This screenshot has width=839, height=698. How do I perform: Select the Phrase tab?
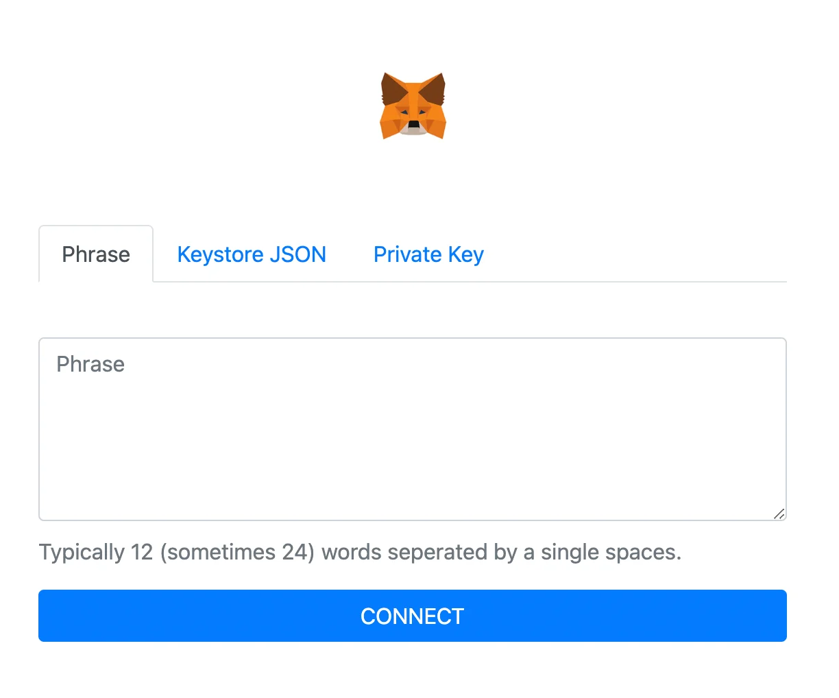coord(96,254)
